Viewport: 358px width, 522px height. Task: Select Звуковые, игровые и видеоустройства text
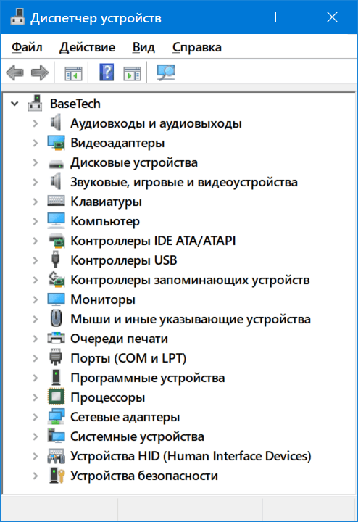click(x=184, y=182)
